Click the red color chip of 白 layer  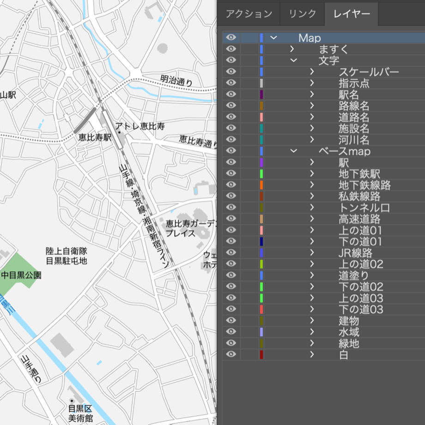click(261, 354)
